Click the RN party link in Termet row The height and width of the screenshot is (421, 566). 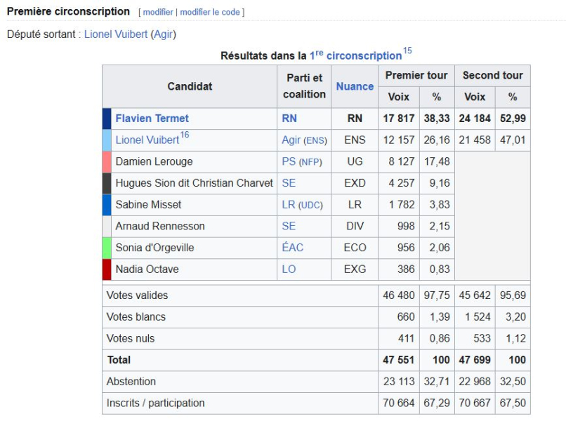(289, 119)
